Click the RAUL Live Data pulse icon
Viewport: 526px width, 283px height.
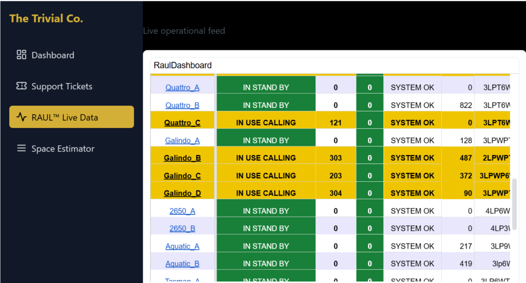(22, 117)
